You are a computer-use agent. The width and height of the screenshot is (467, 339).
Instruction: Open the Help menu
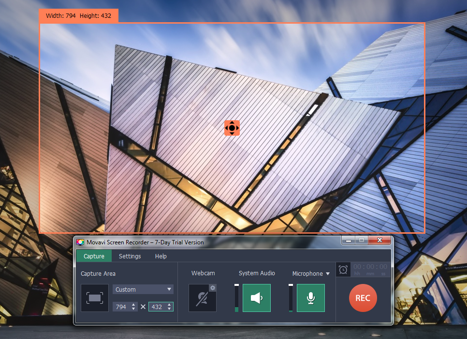161,256
